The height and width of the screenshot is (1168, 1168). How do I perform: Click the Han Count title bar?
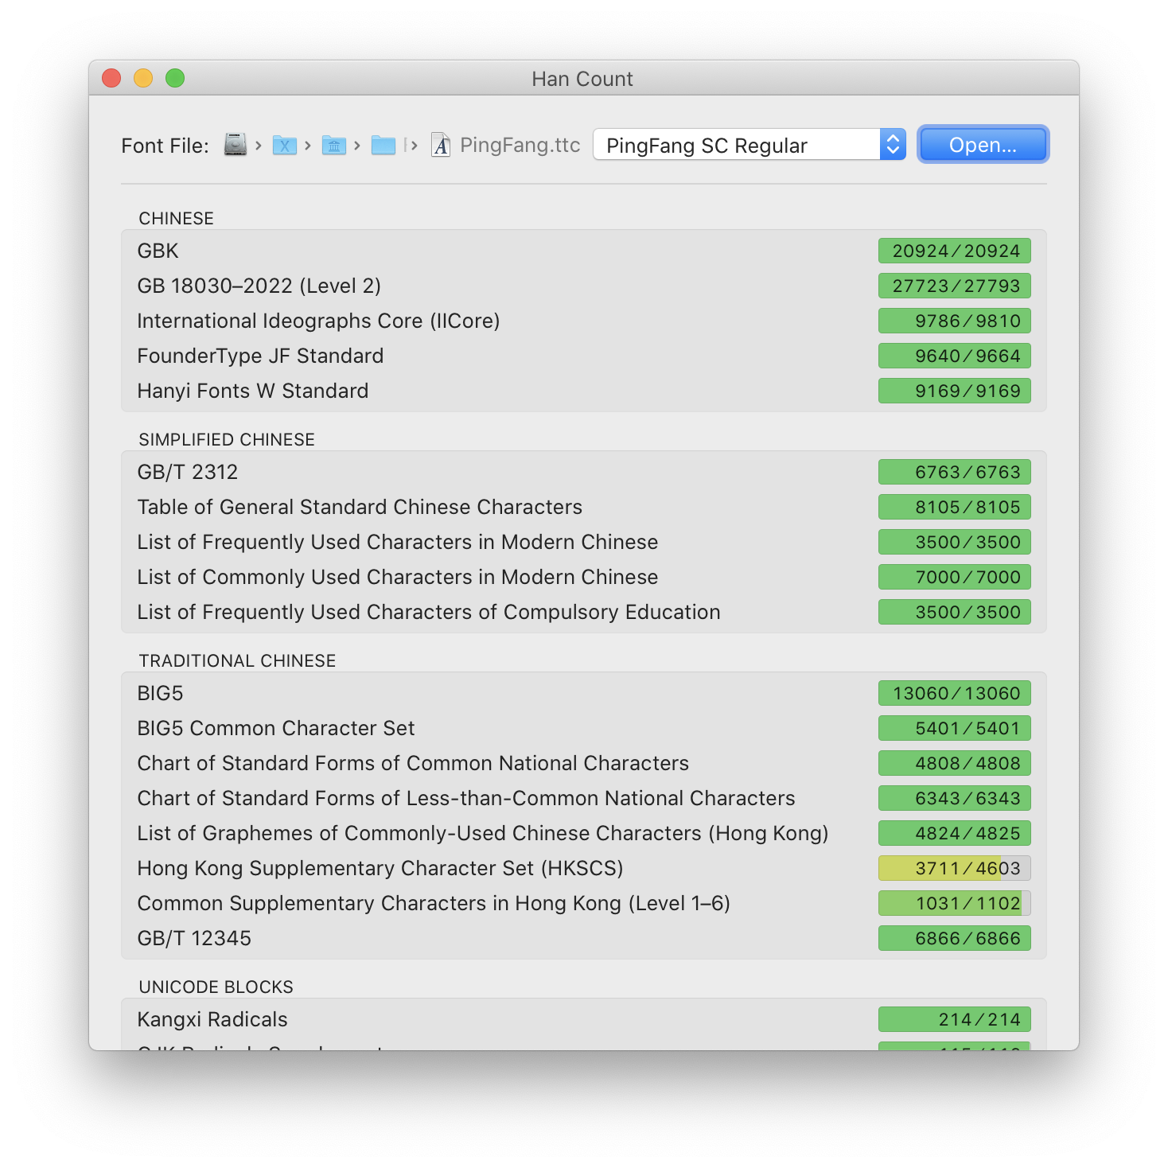582,79
